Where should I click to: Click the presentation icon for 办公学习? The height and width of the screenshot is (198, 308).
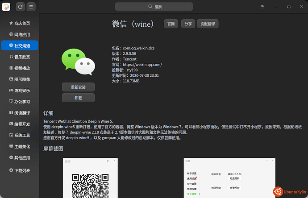click(x=11, y=102)
